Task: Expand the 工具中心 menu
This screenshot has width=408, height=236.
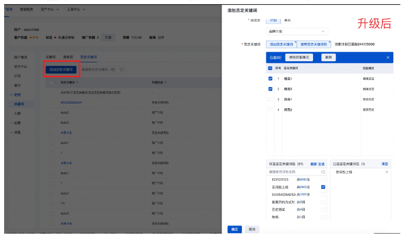Action: click(75, 10)
